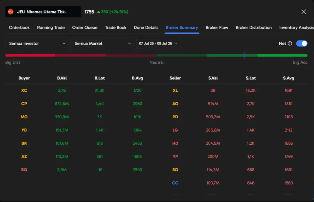This screenshot has width=314, height=202.
Task: Go to the Done Details tab
Action: 146,28
